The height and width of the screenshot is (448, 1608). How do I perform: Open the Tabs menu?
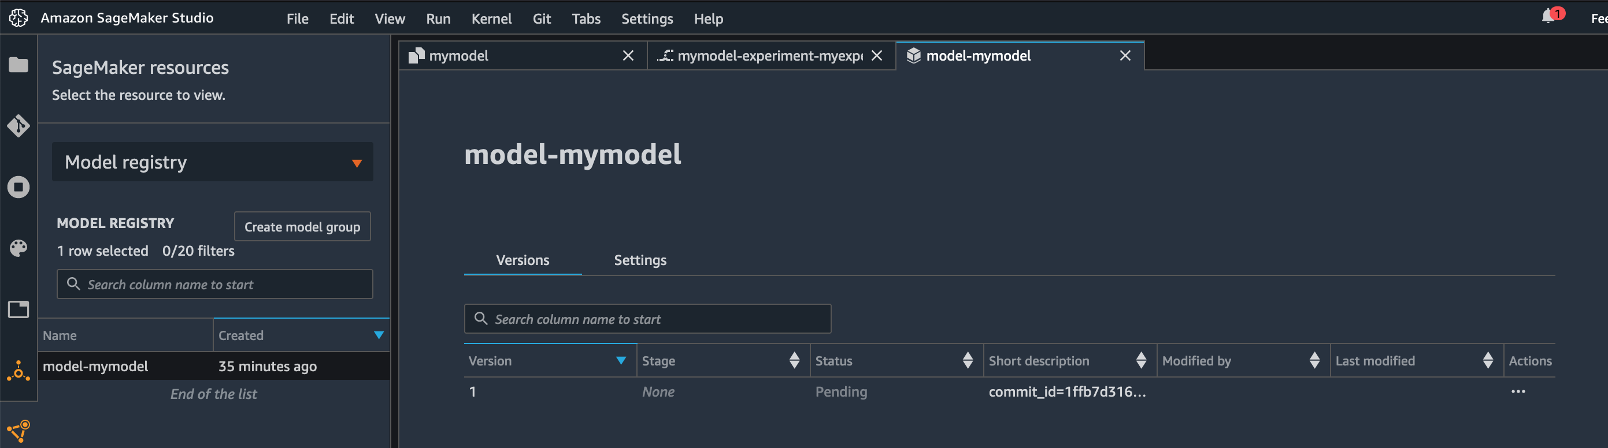point(586,18)
